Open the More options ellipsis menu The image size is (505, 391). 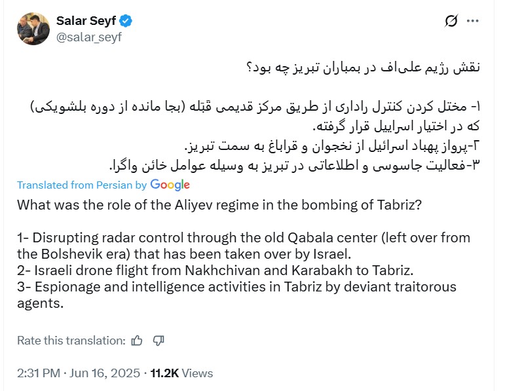(x=472, y=21)
